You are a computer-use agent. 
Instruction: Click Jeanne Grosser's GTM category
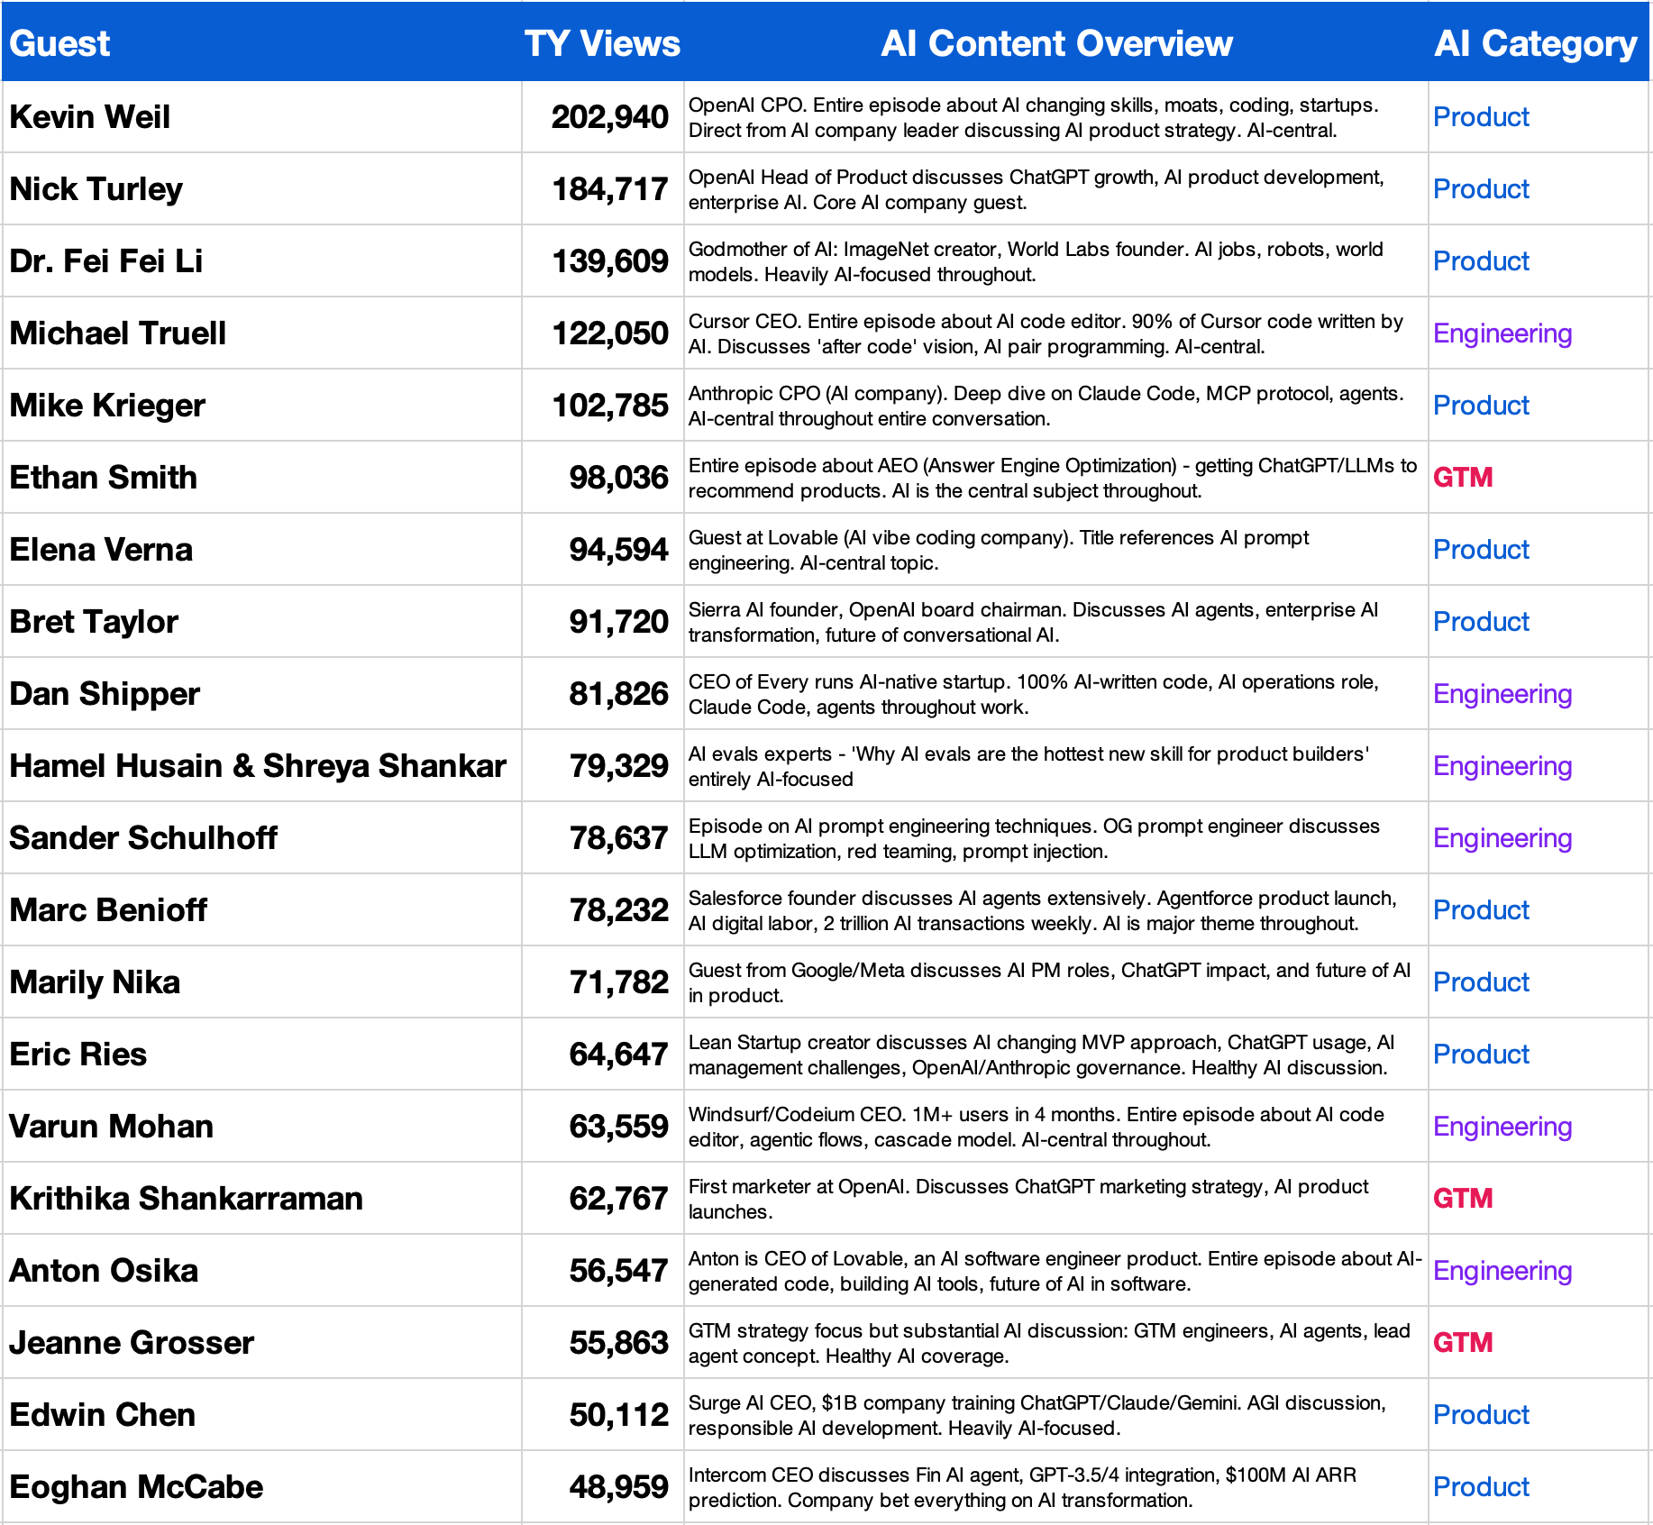1463,1343
